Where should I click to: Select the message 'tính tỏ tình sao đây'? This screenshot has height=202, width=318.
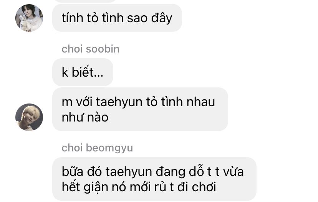(117, 18)
